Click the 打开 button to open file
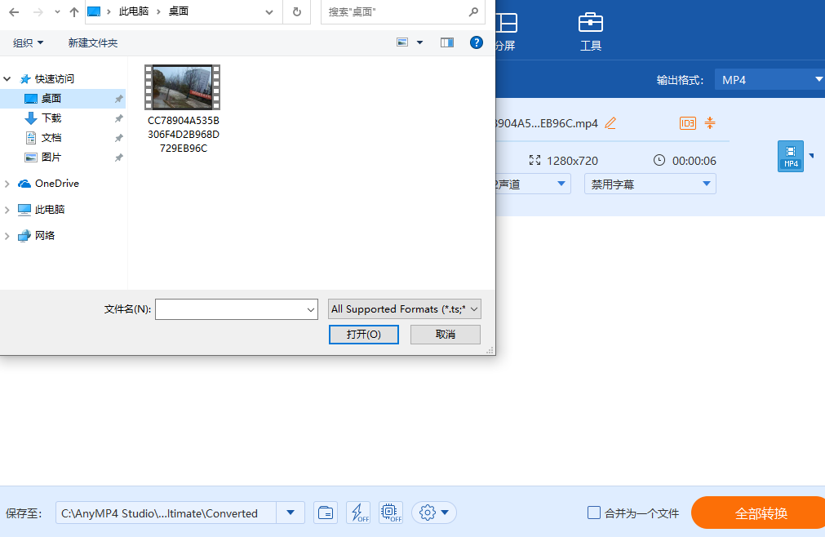 tap(363, 334)
